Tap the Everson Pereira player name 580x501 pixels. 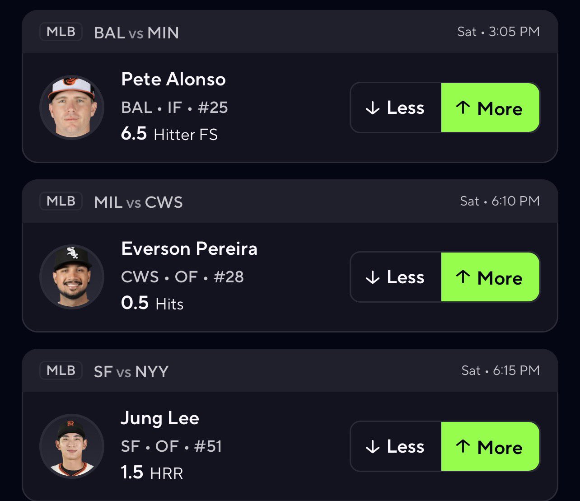pos(189,249)
